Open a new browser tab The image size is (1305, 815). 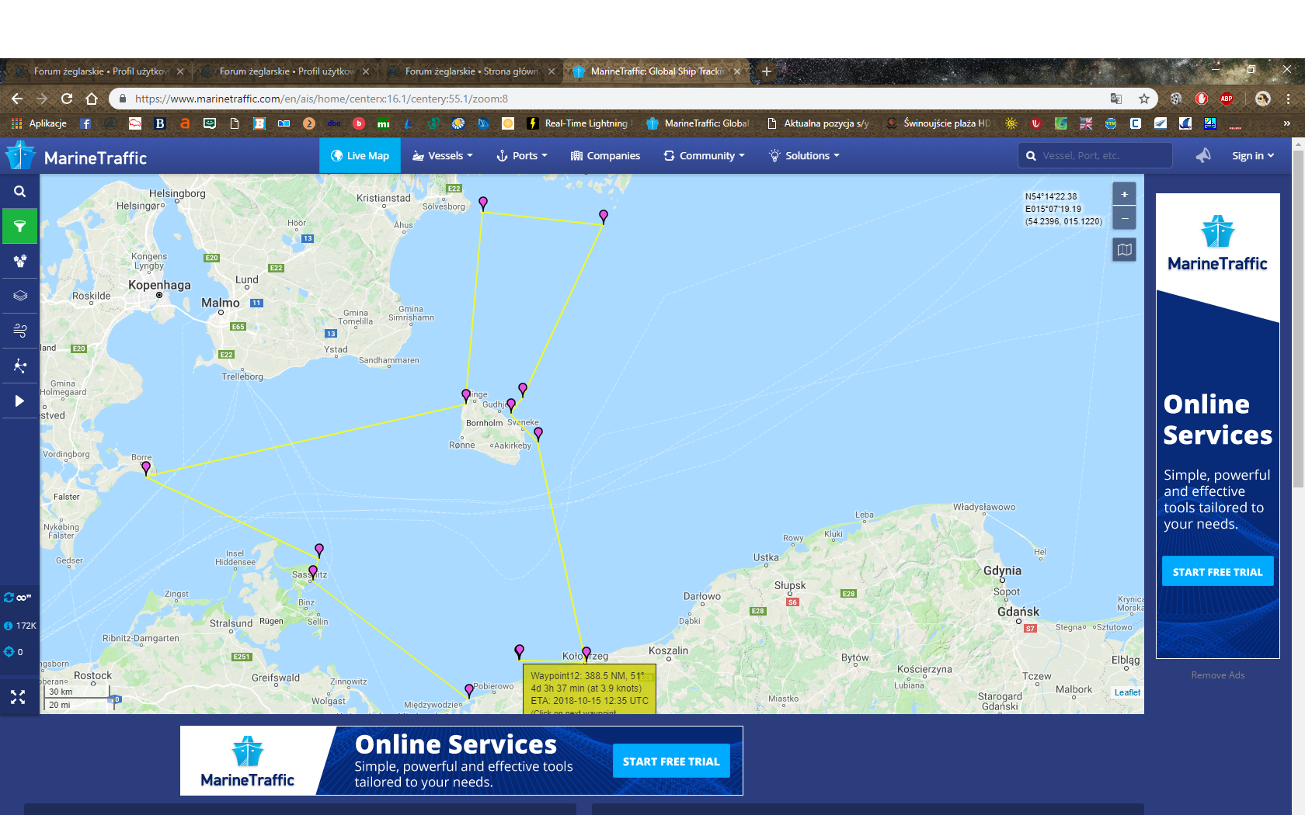[x=767, y=71]
